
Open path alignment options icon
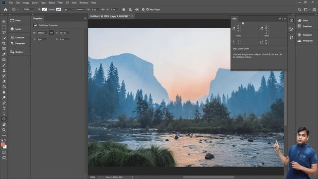coord(130,9)
